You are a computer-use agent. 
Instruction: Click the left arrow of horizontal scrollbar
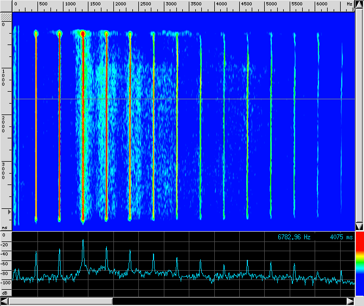(x=4, y=301)
